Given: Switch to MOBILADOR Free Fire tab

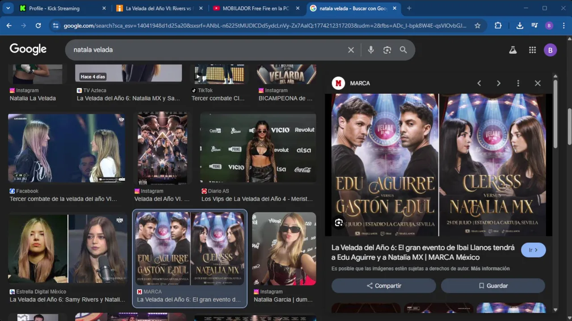Looking at the screenshot, I should 256,8.
